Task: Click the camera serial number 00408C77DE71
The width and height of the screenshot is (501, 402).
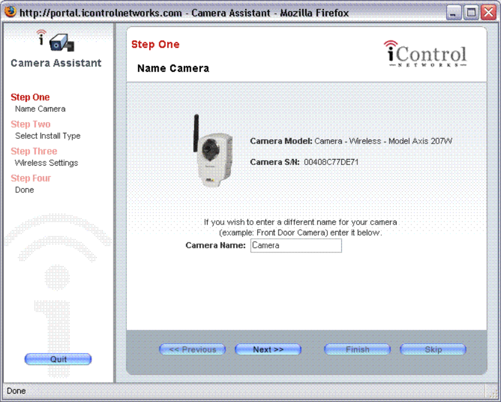Action: point(331,162)
